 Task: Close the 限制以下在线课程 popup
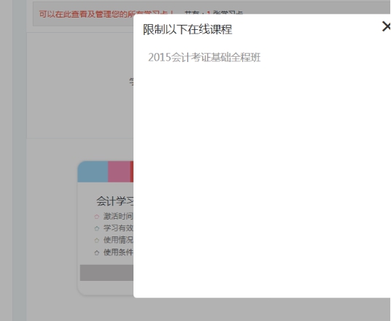pyautogui.click(x=386, y=26)
